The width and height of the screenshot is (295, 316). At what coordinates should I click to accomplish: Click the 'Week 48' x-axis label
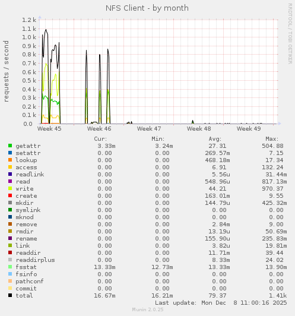[x=199, y=128]
